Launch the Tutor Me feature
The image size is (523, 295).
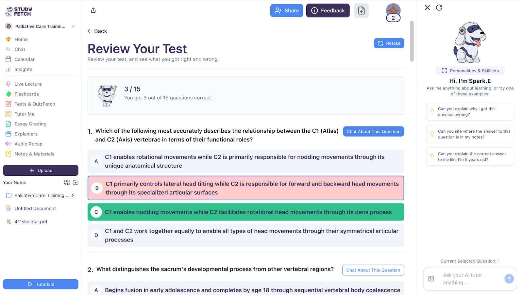[25, 114]
